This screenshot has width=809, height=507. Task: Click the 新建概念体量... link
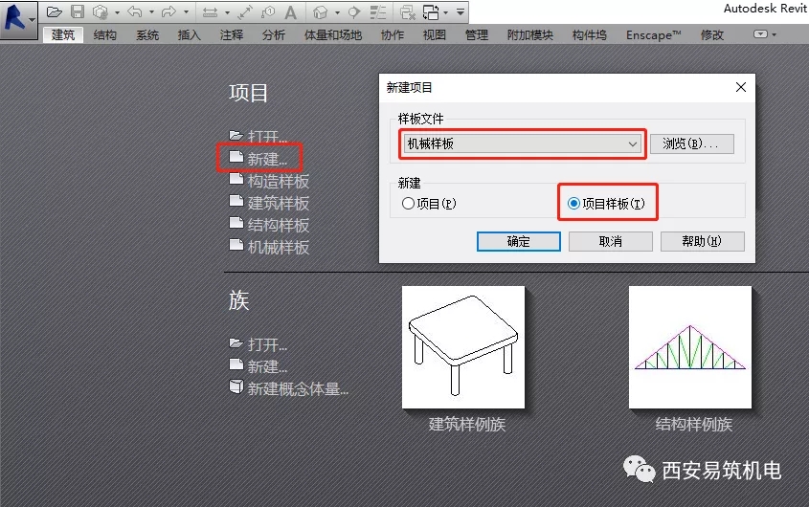click(x=298, y=388)
